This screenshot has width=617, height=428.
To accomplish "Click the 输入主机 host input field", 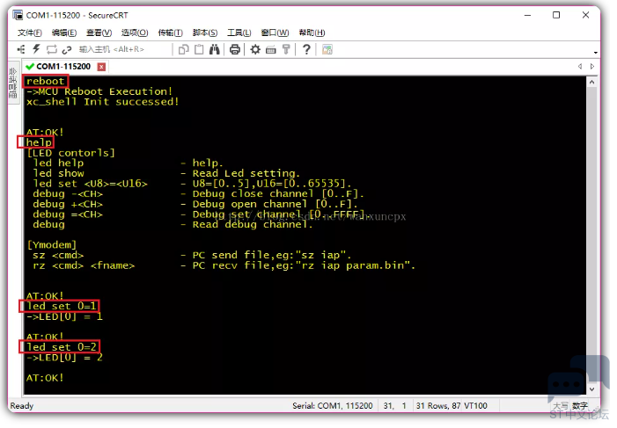I will pyautogui.click(x=110, y=49).
